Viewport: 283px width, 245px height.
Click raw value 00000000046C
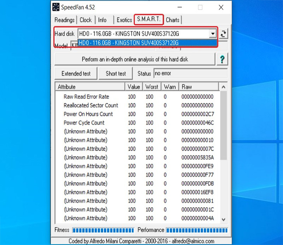pos(198,123)
